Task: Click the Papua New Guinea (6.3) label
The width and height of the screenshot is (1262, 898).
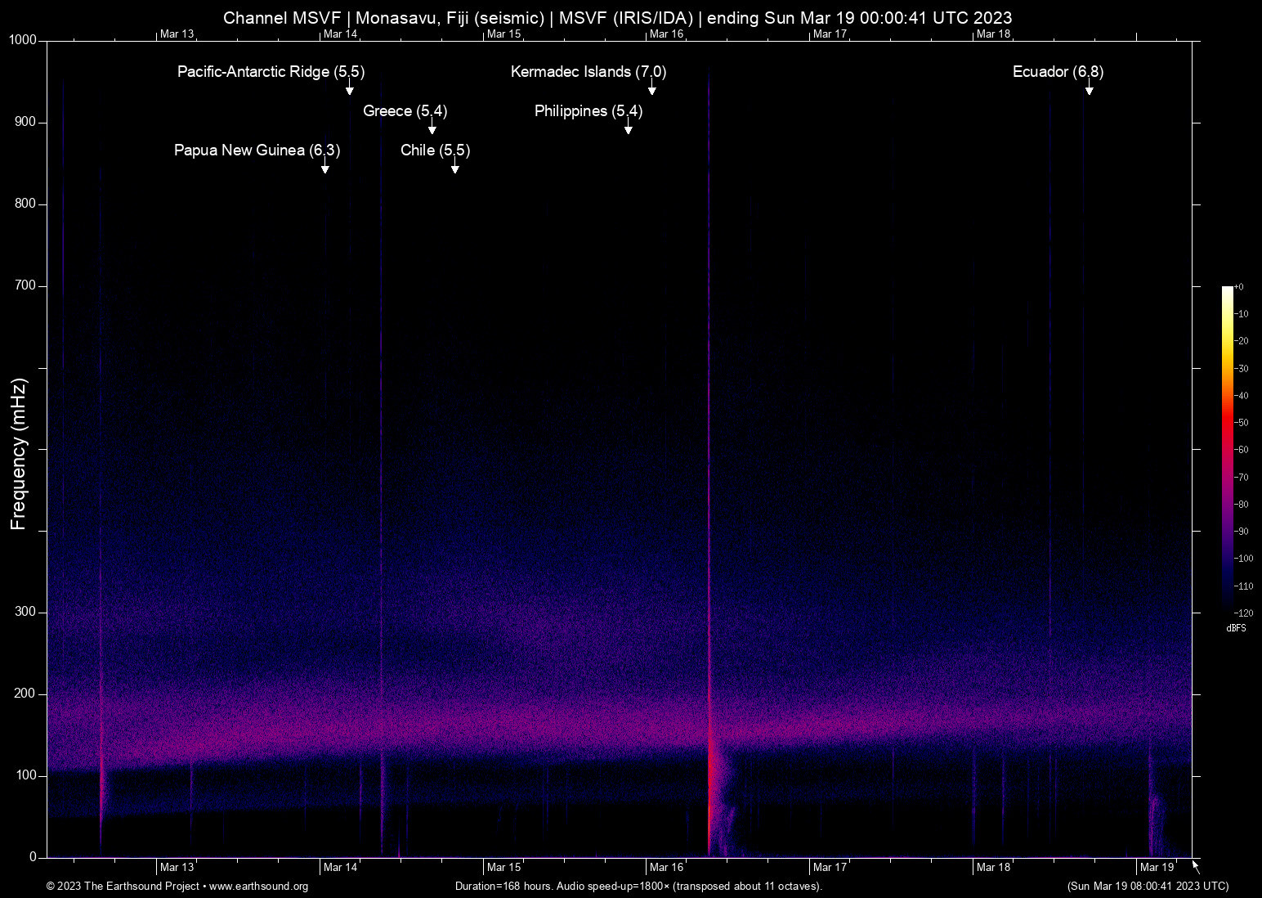Action: [257, 150]
